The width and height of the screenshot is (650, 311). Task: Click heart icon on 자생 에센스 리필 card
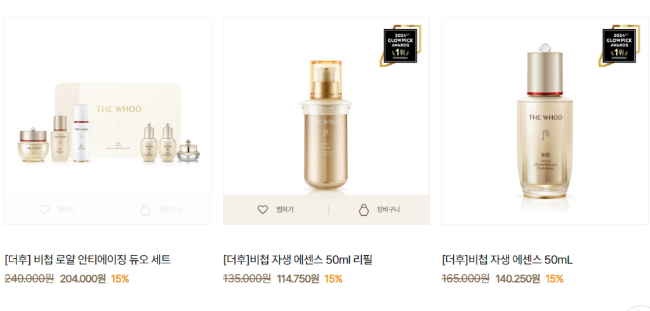[x=263, y=209]
